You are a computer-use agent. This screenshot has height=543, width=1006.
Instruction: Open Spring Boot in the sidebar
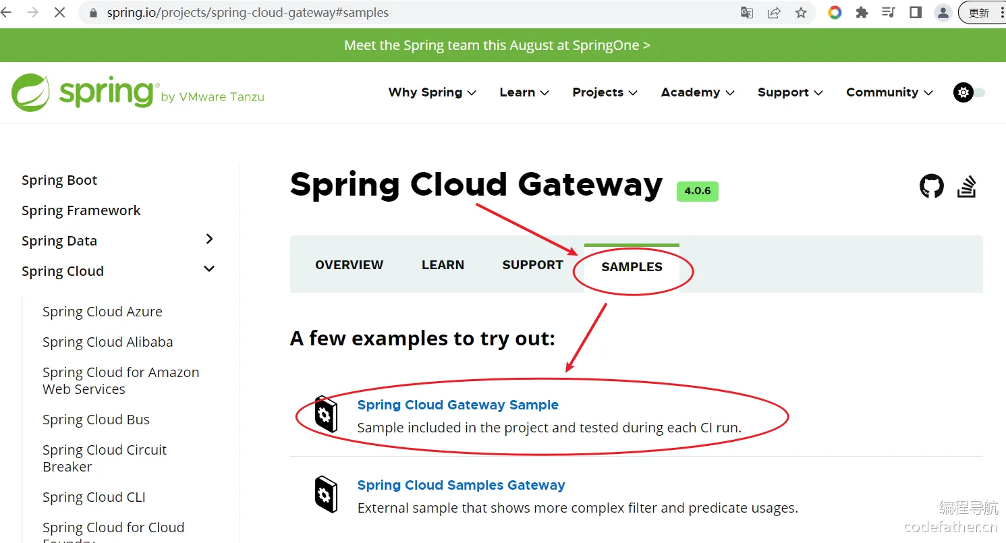59,180
